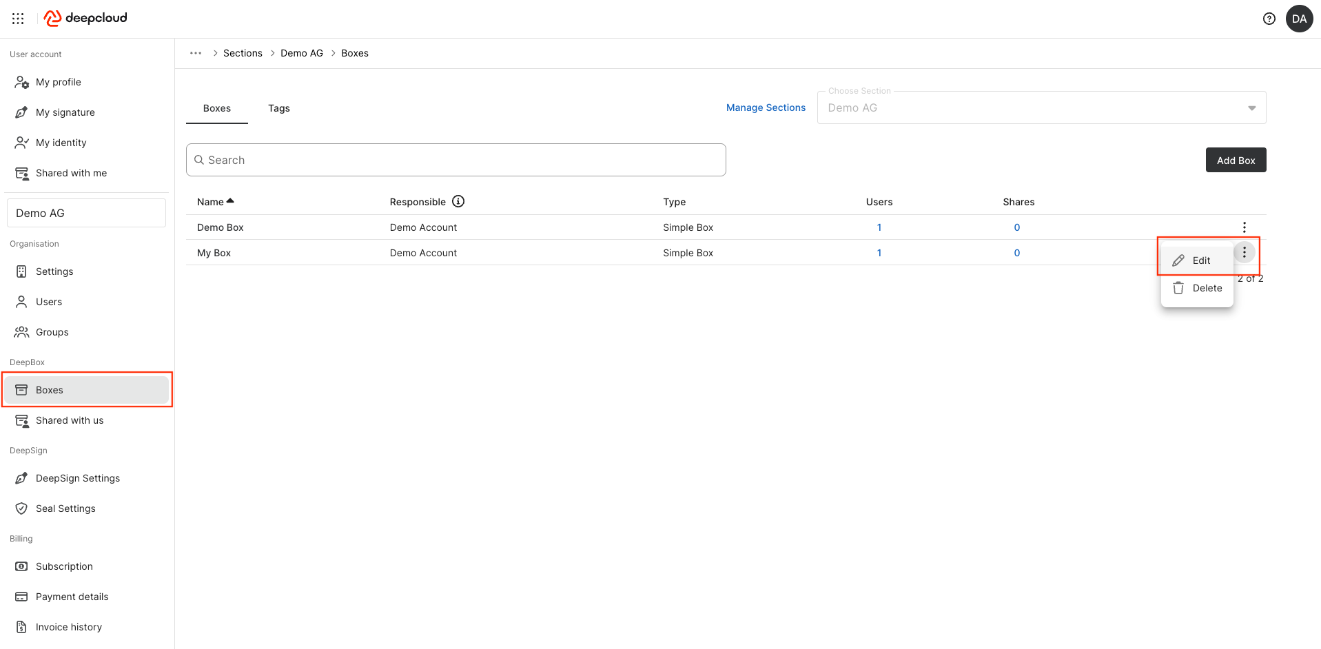Open the three-dot menu for Demo Box
Viewport: 1321px width, 649px height.
click(1244, 227)
